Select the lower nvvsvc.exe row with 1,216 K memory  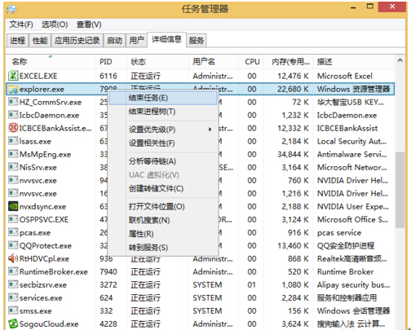tap(200, 193)
